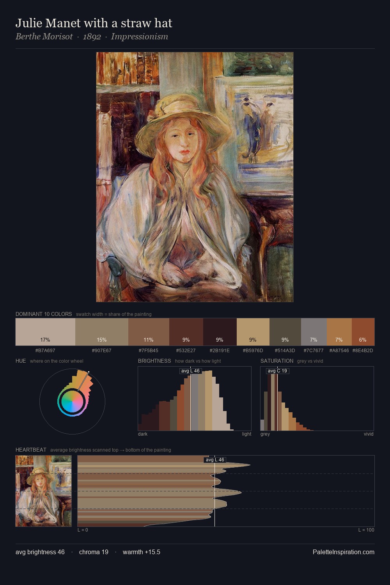The image size is (390, 585).
Task: Click the 'vivid' axis label
Action: coord(369,434)
